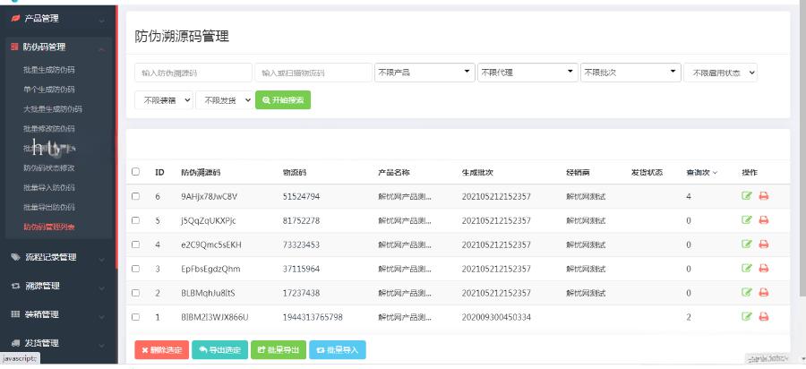
Task: Edit the record with ID 1
Action: (x=746, y=316)
